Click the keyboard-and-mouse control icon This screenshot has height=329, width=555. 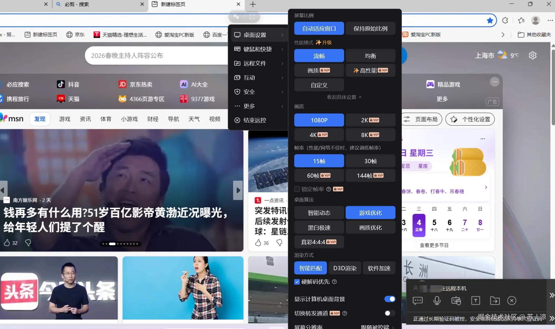[x=456, y=301]
